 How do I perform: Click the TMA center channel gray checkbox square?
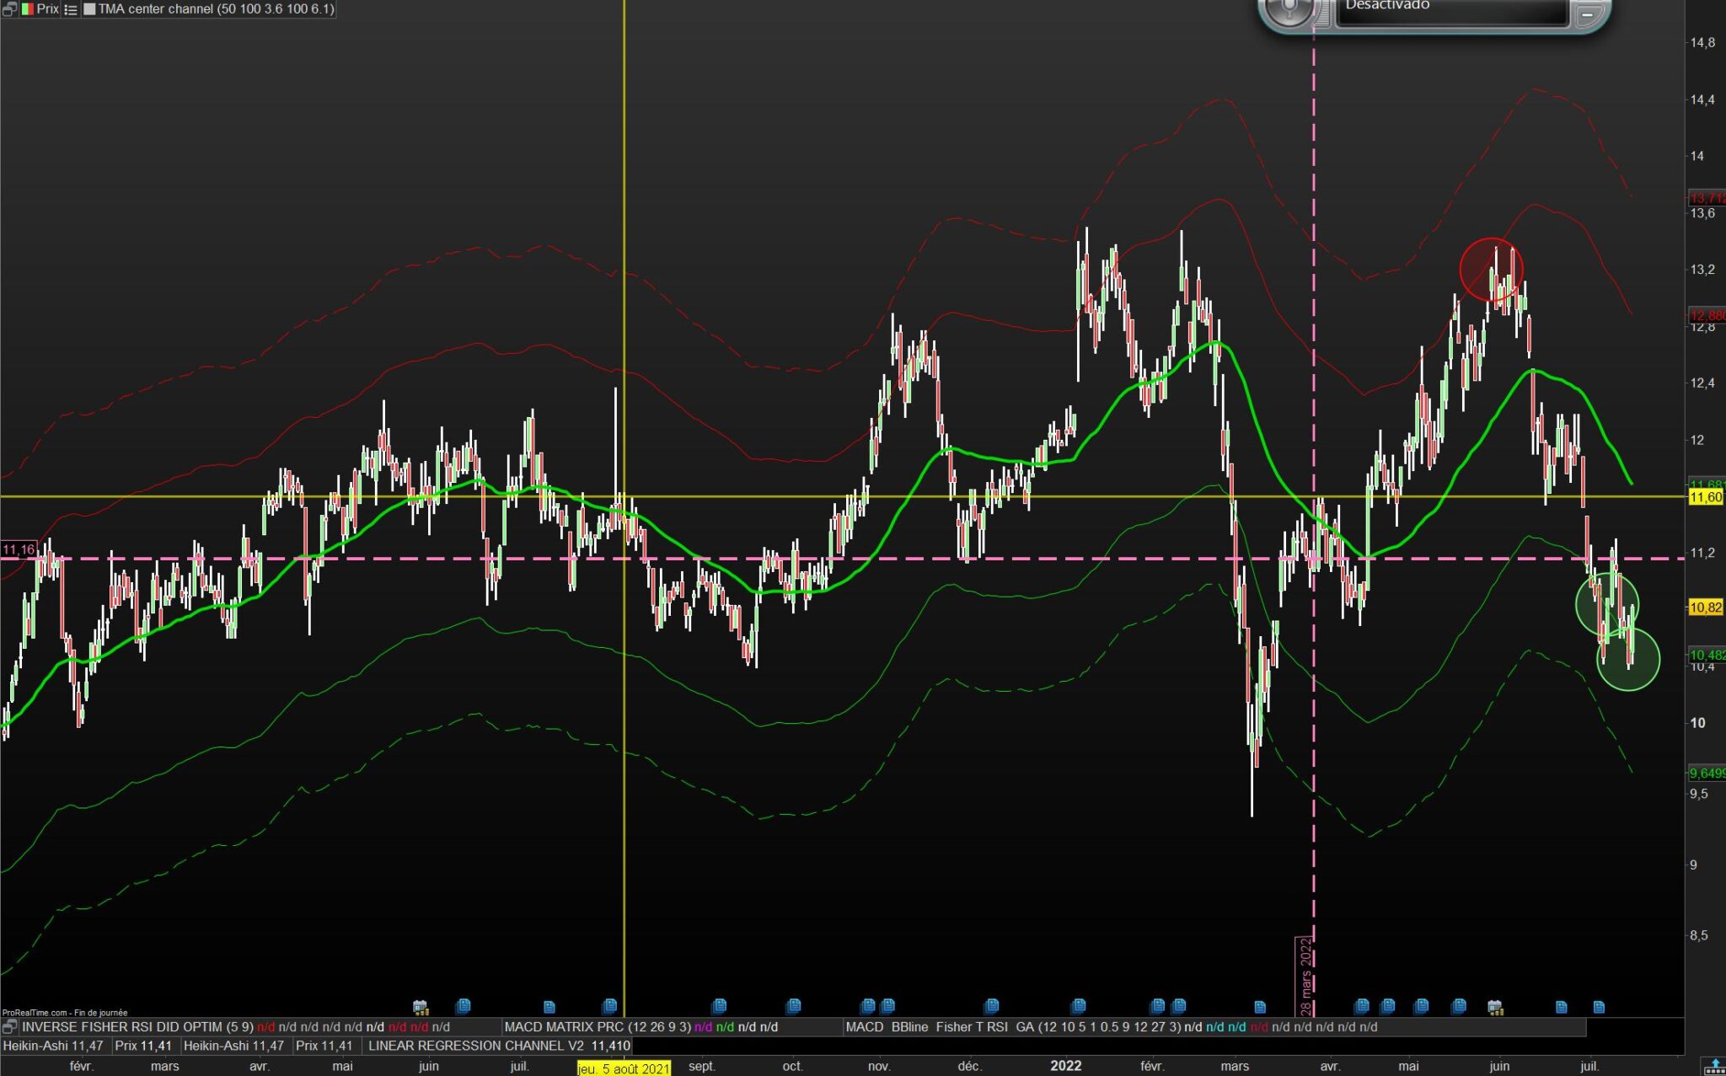click(x=89, y=9)
